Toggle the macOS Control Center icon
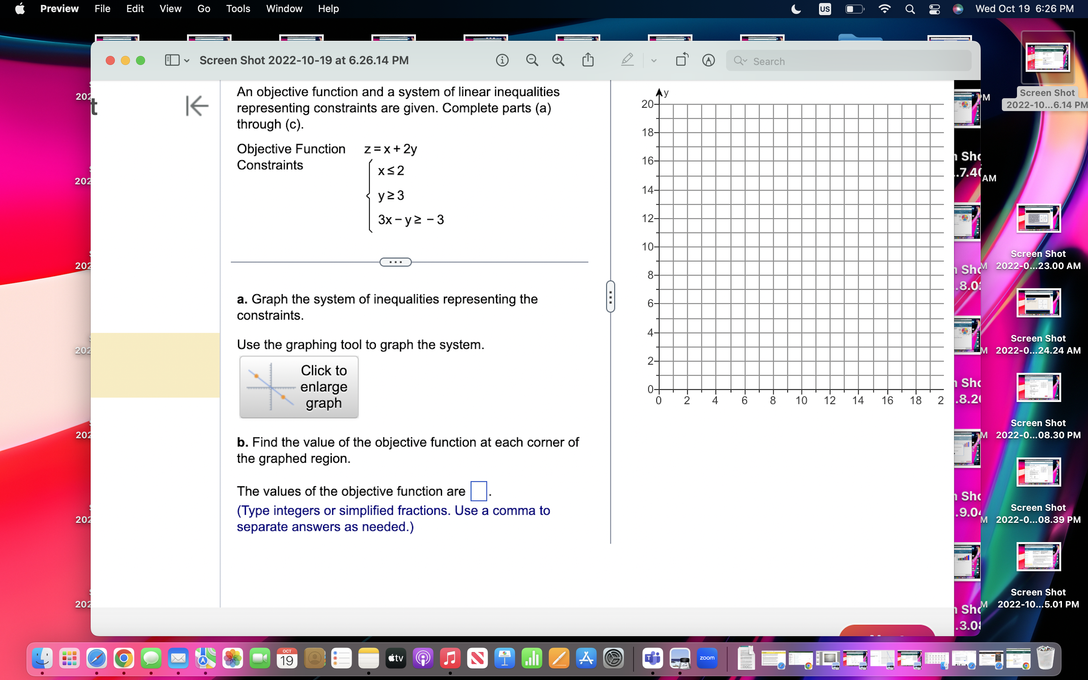Screen dimensions: 1088x680 pyautogui.click(x=934, y=9)
